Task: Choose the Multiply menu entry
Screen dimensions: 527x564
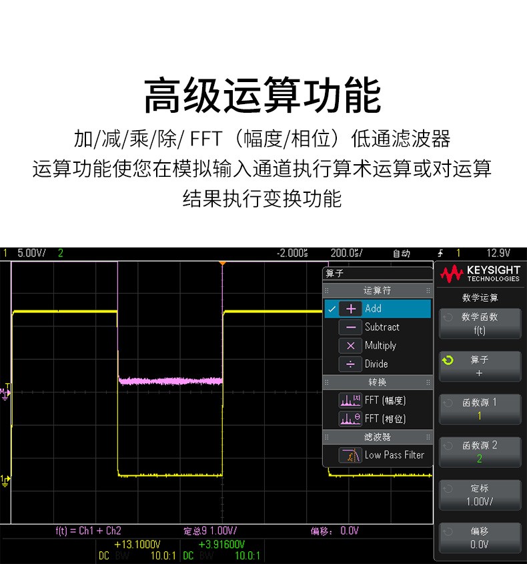Action: coord(378,346)
